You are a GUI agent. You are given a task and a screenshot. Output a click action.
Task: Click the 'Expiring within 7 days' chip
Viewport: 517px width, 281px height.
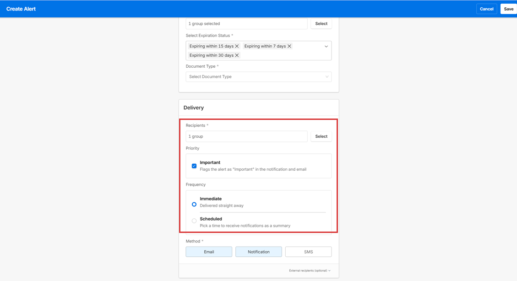tap(265, 46)
